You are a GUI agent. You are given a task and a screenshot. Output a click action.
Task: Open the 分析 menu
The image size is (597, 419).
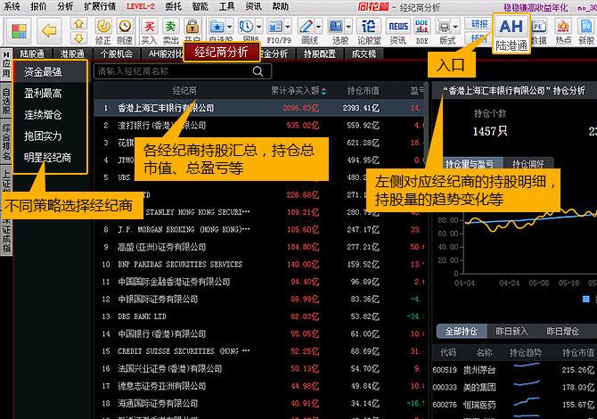(65, 5)
